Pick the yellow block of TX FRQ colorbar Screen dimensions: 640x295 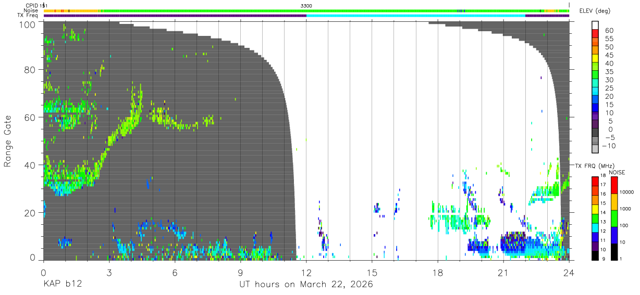point(595,209)
